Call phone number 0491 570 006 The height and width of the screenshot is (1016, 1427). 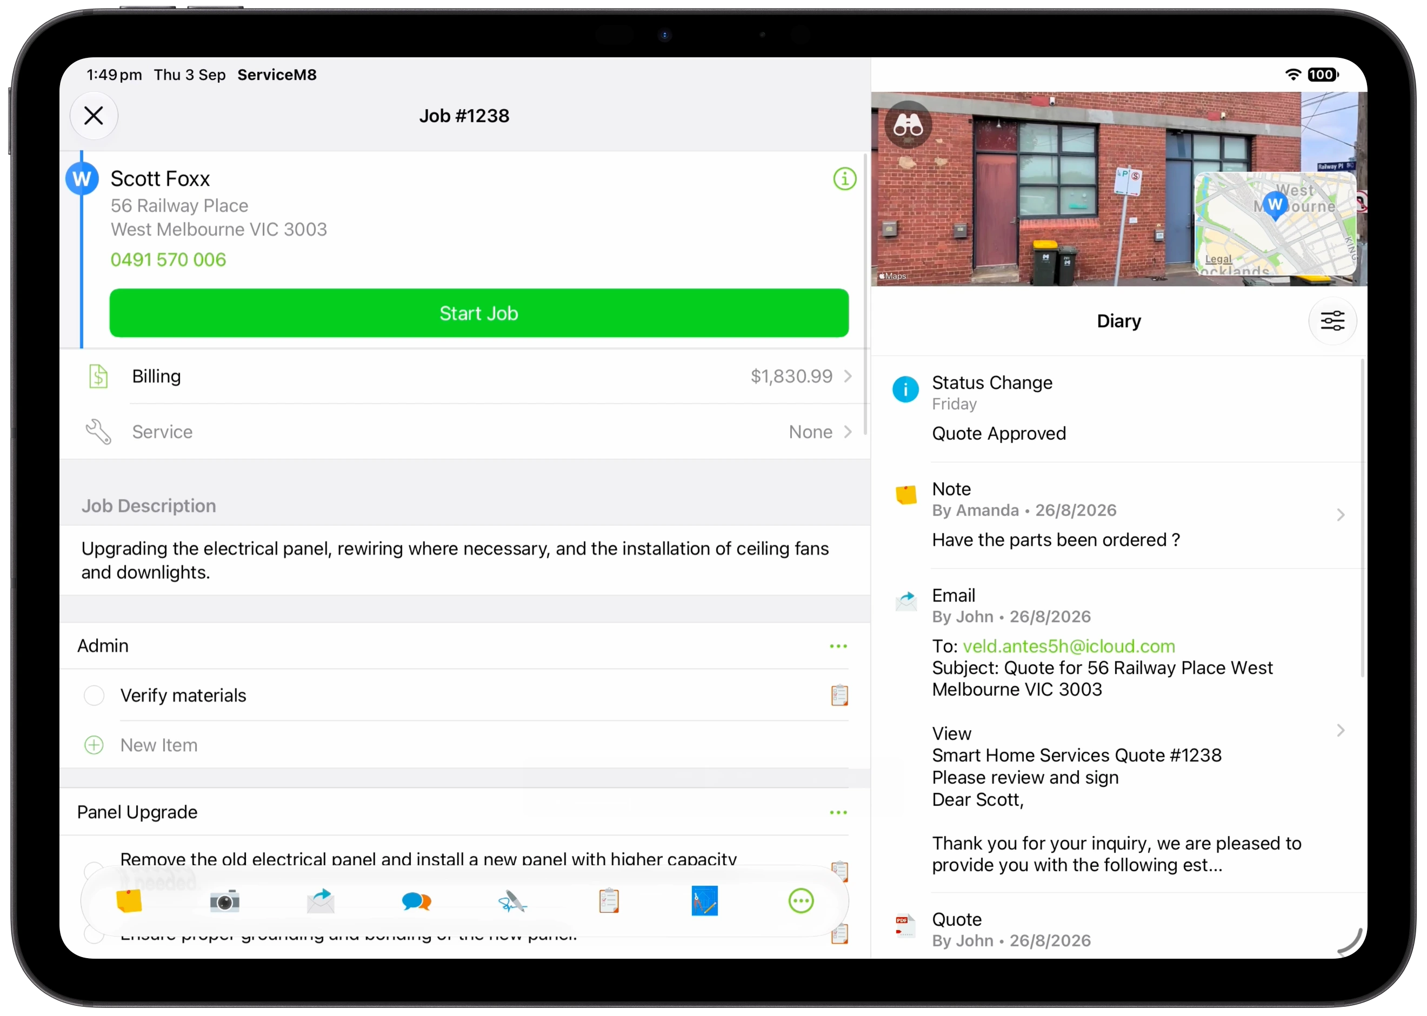point(168,259)
